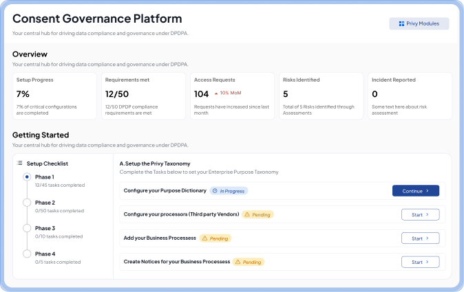Screen dimensions: 464x292
Task: Click Pending badge on Add Business Processes row
Action: point(215,238)
